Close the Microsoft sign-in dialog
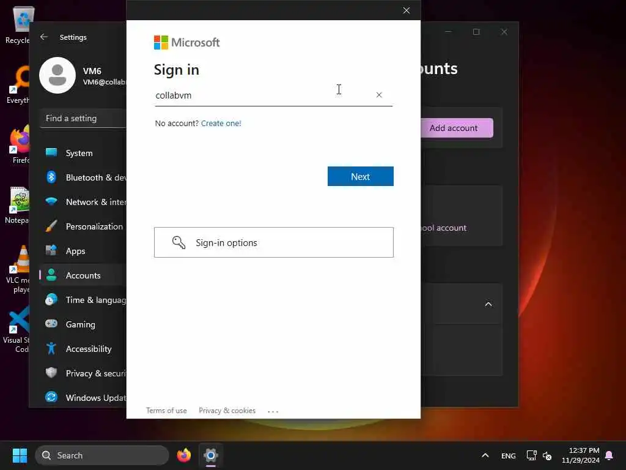Image resolution: width=626 pixels, height=470 pixels. pos(406,10)
